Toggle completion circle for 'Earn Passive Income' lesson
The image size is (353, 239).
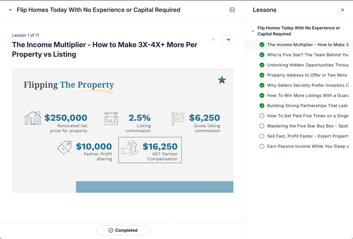point(262,146)
